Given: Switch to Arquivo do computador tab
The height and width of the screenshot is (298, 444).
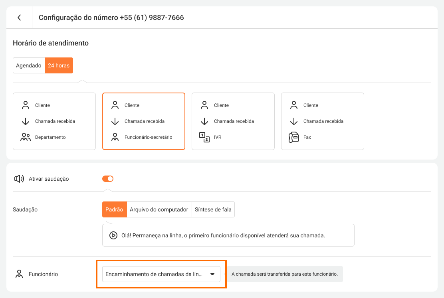Looking at the screenshot, I should click(159, 209).
